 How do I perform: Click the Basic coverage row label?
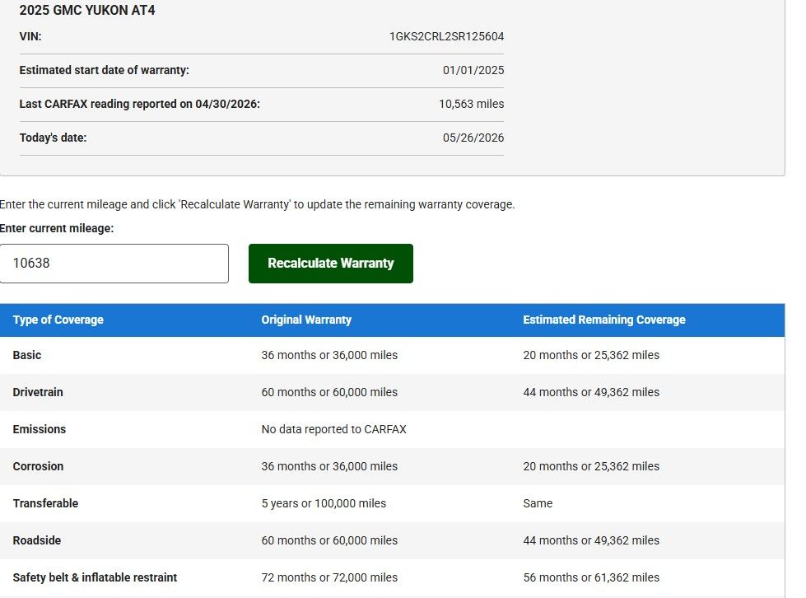(x=26, y=355)
